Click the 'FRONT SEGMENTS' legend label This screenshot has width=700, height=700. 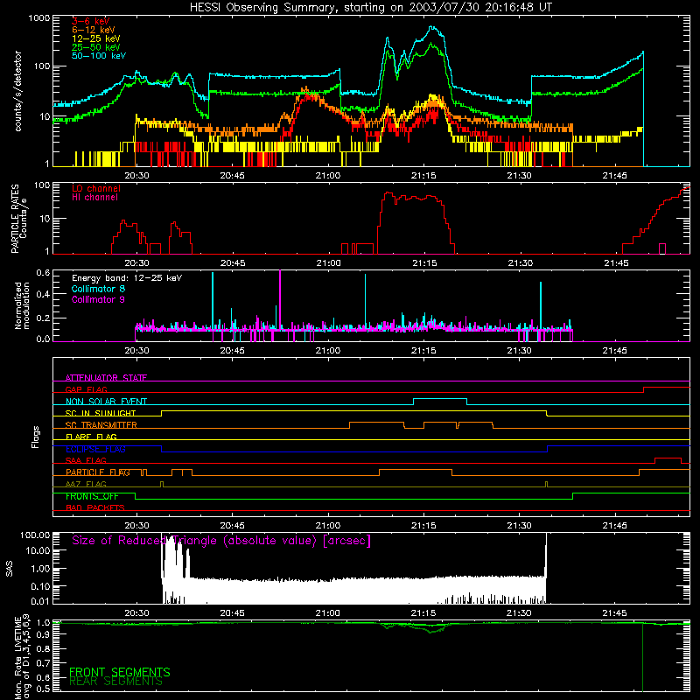(120, 672)
